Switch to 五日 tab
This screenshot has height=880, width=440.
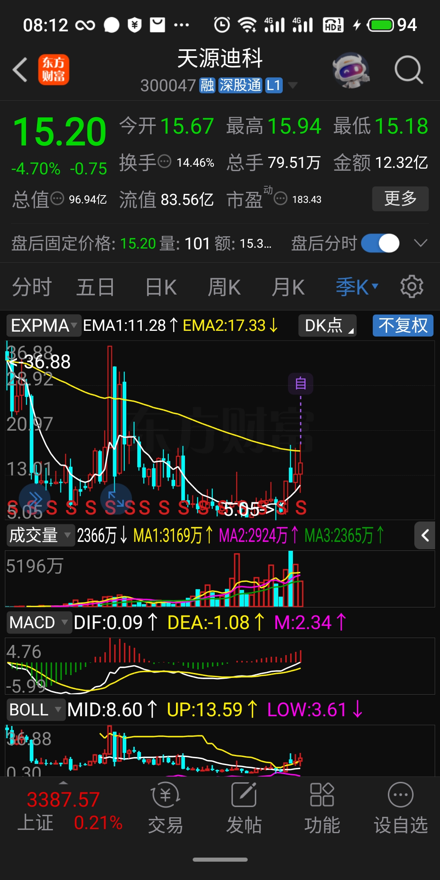(x=95, y=287)
